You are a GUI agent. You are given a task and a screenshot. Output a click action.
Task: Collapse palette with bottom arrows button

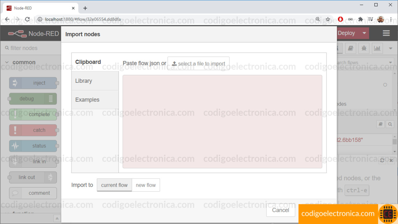[57, 218]
